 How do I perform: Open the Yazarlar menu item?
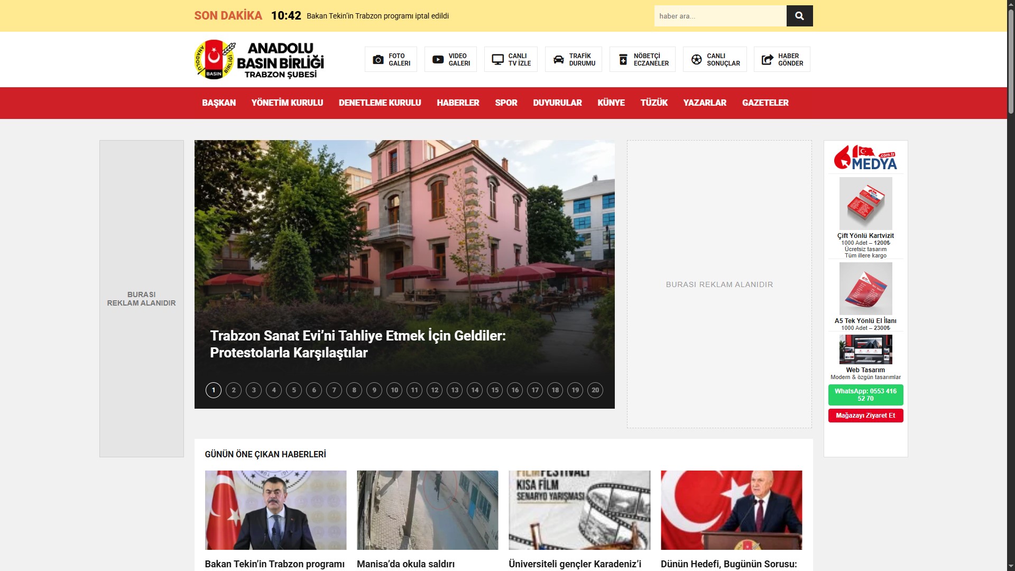(705, 103)
